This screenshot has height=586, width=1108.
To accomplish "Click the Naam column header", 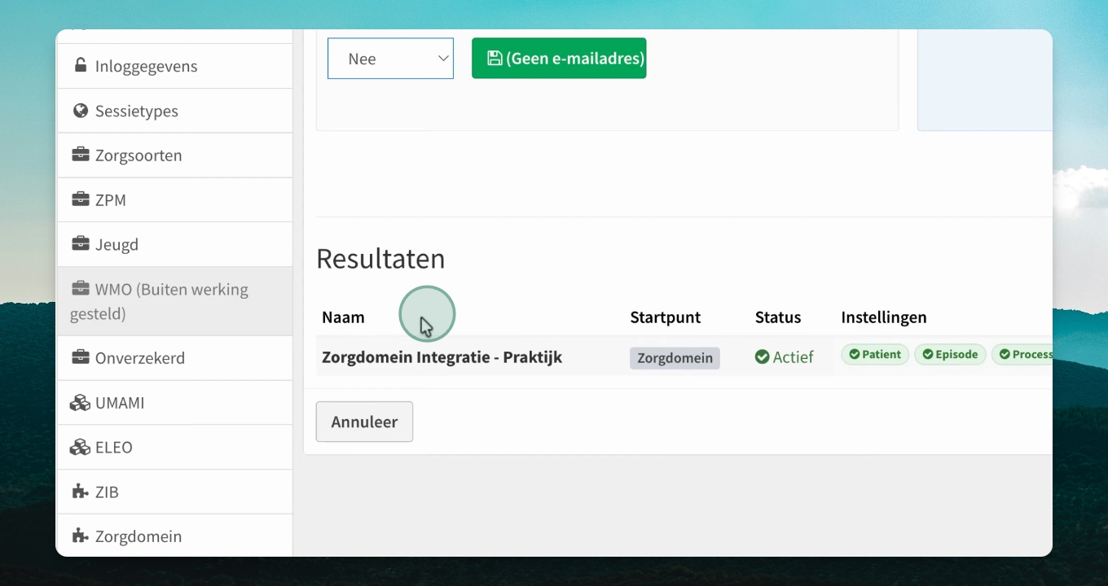I will (x=343, y=317).
